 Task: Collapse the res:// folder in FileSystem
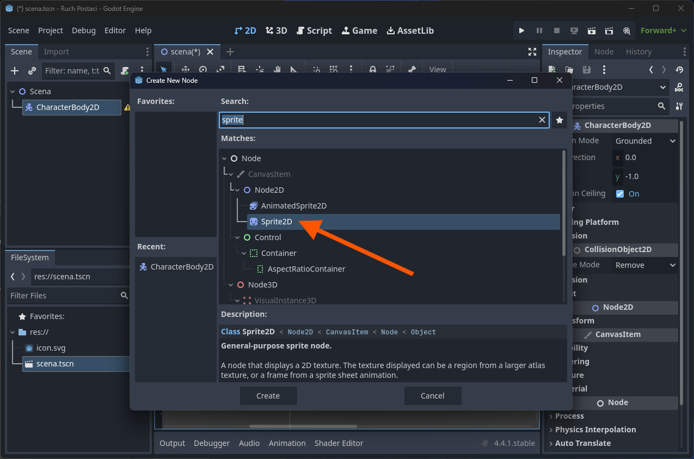tap(13, 332)
